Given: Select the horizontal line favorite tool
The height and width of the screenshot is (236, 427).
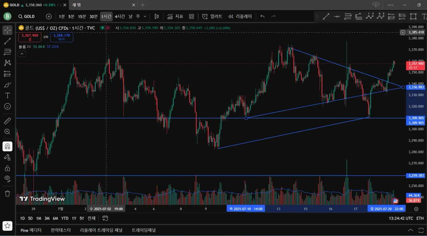Looking at the screenshot, I should 337,16.
